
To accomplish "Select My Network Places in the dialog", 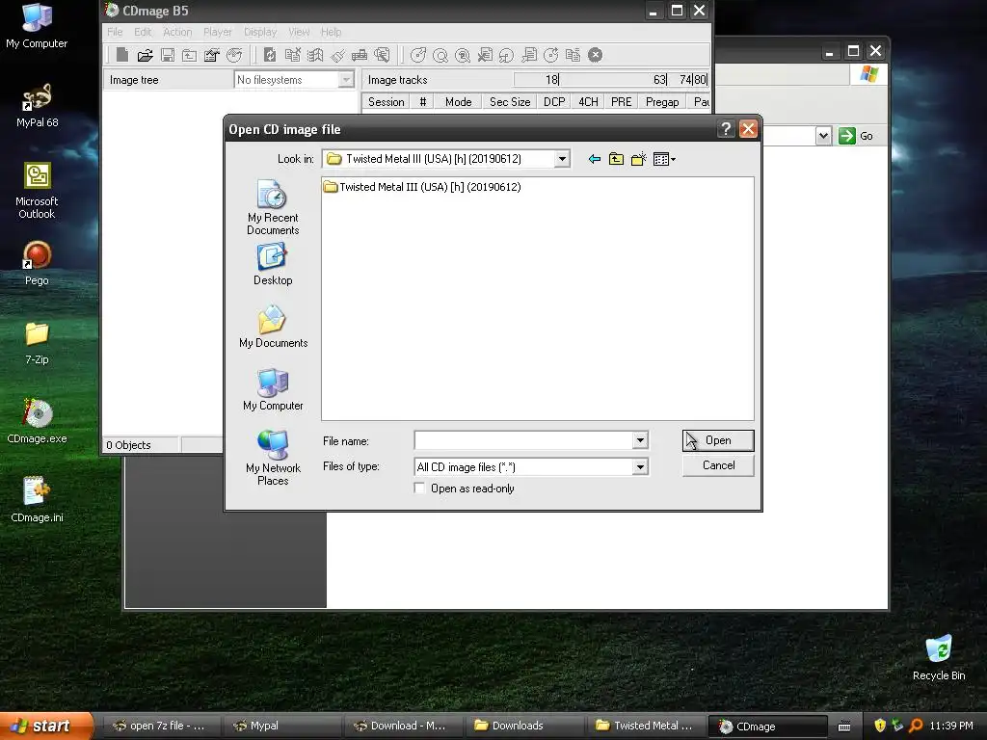I will tap(273, 458).
